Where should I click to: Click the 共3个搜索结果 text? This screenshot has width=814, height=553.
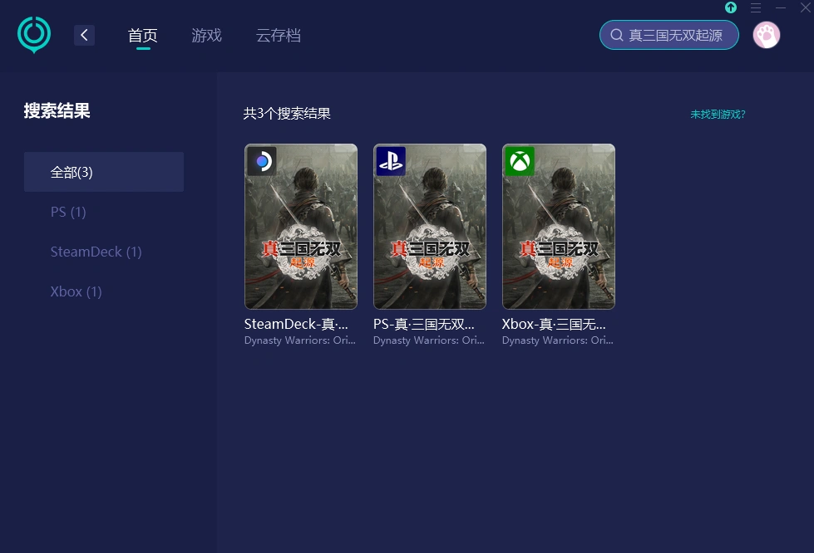click(x=287, y=114)
